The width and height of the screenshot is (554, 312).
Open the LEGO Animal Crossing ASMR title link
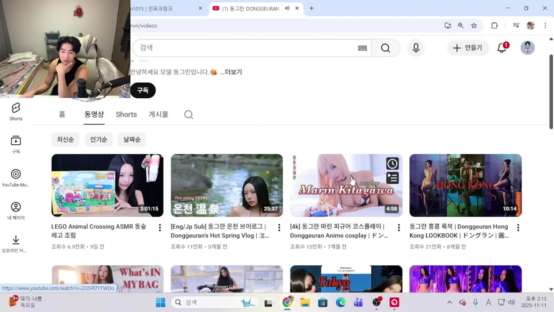pos(99,231)
